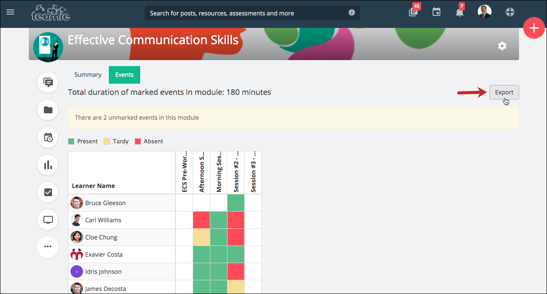
Task: Open notifications bell with 7 badge
Action: tap(460, 12)
